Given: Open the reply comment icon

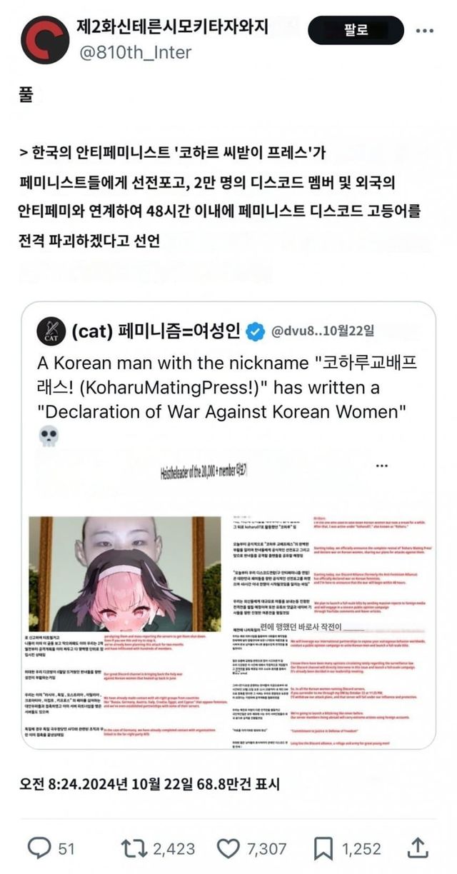Looking at the screenshot, I should pos(39,848).
